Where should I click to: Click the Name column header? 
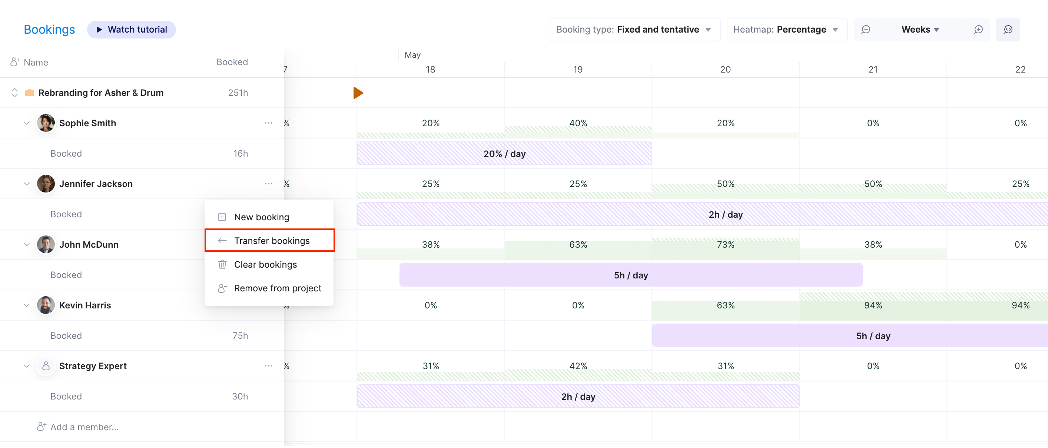point(36,63)
